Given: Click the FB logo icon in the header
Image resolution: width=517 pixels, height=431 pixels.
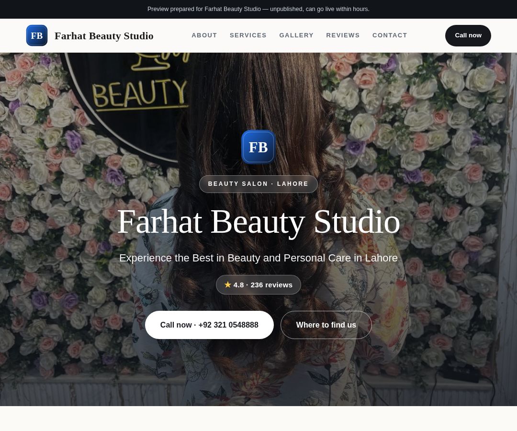Looking at the screenshot, I should tap(36, 35).
